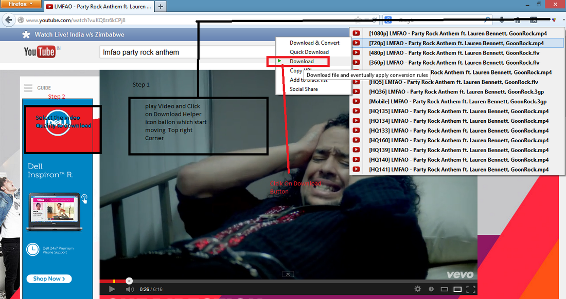The height and width of the screenshot is (299, 566).
Task: Open a new tab with the plus button
Action: click(x=161, y=6)
